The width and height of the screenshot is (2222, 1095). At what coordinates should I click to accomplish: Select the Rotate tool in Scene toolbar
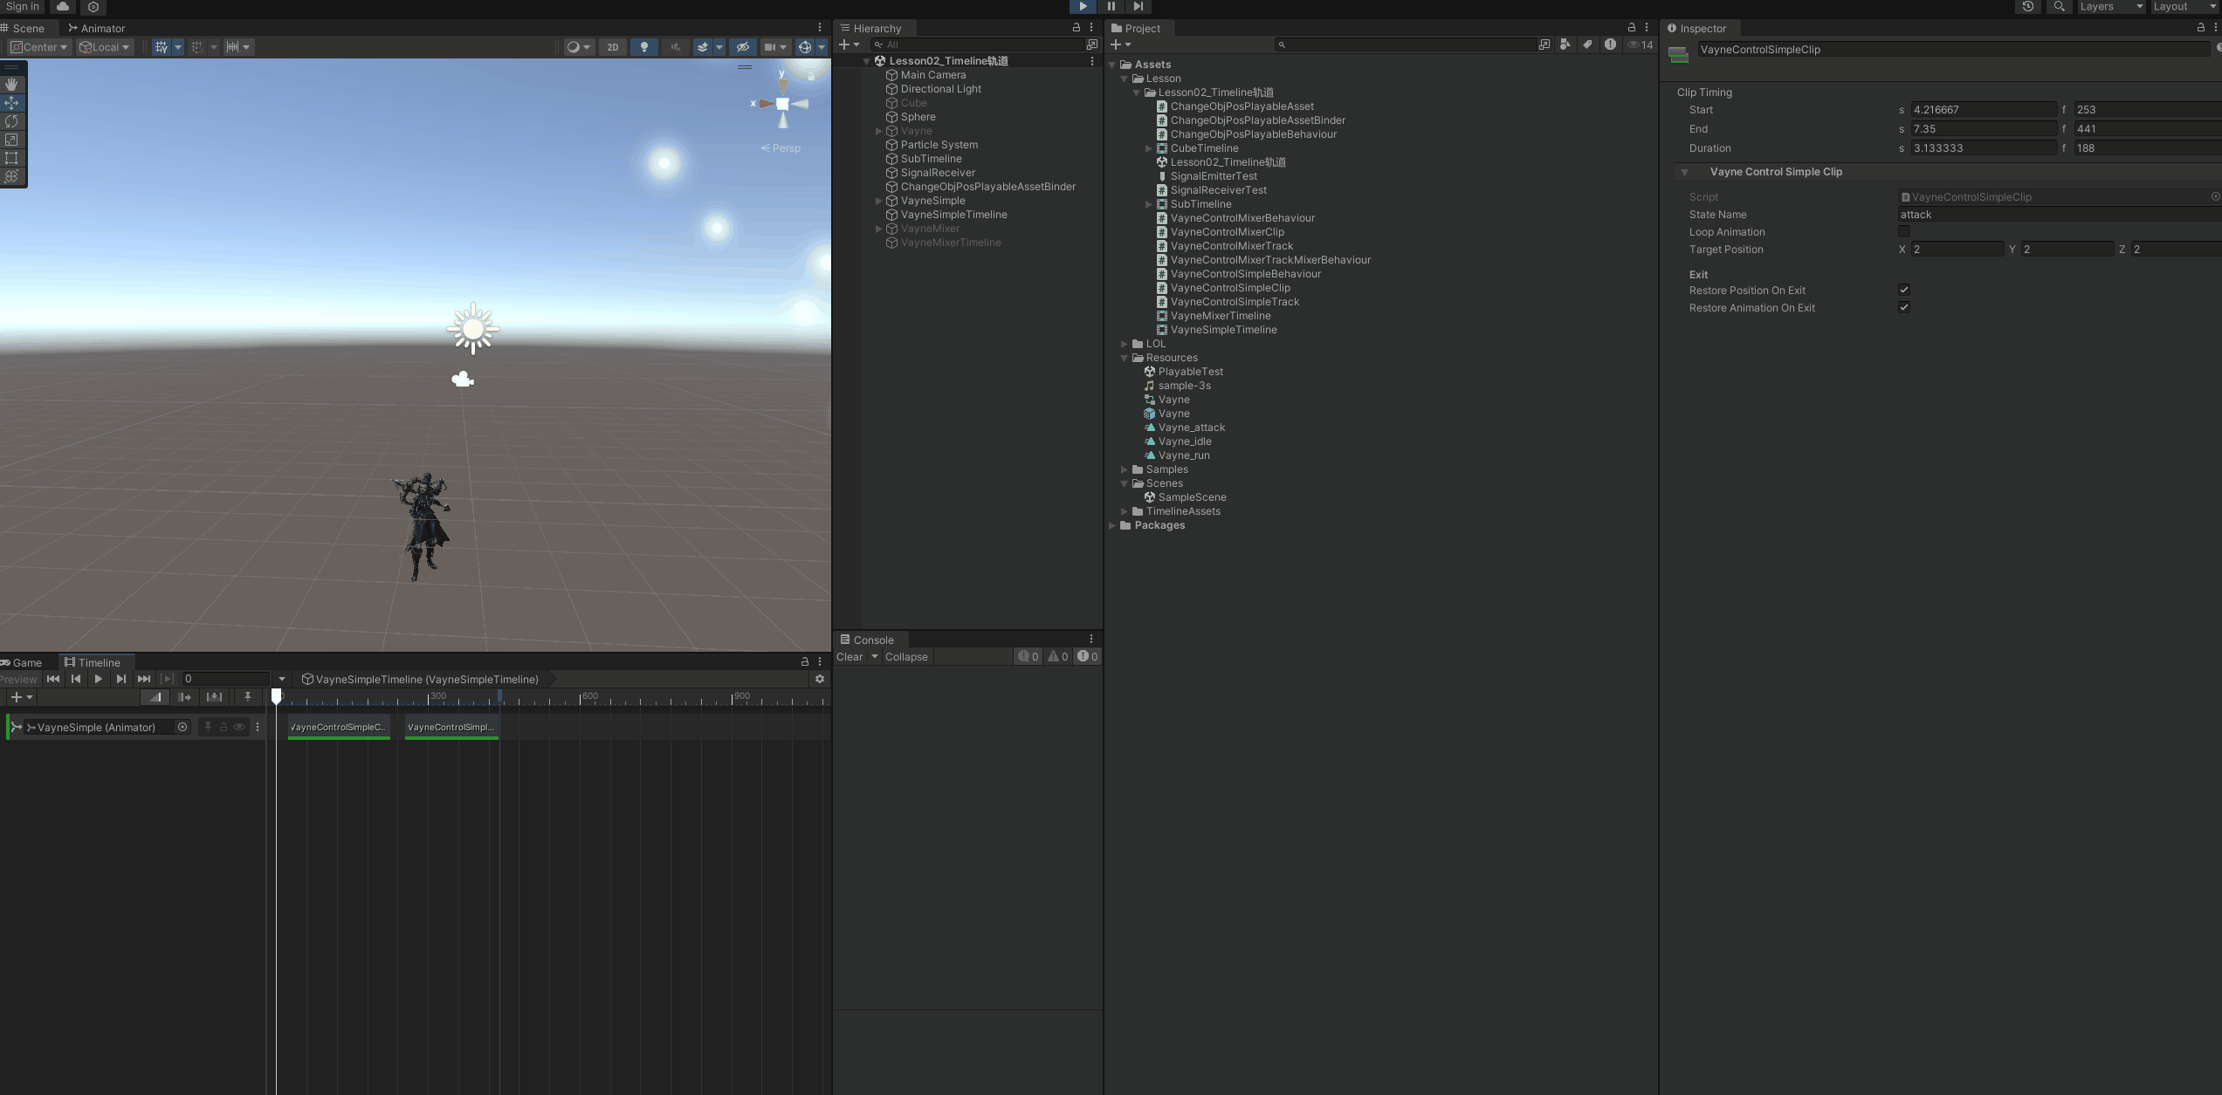tap(11, 121)
